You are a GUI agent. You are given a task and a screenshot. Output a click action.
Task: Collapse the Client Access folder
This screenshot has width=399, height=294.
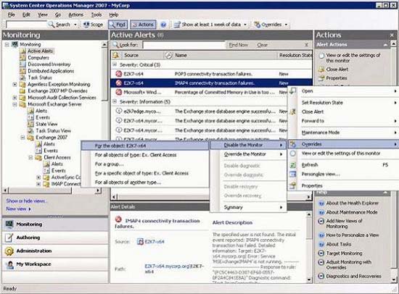[30, 158]
